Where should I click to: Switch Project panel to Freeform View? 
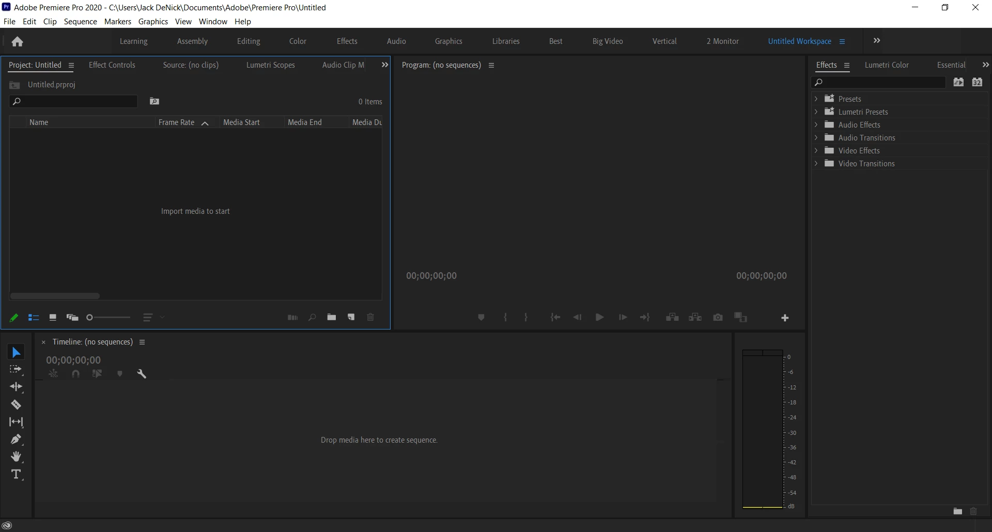point(72,317)
